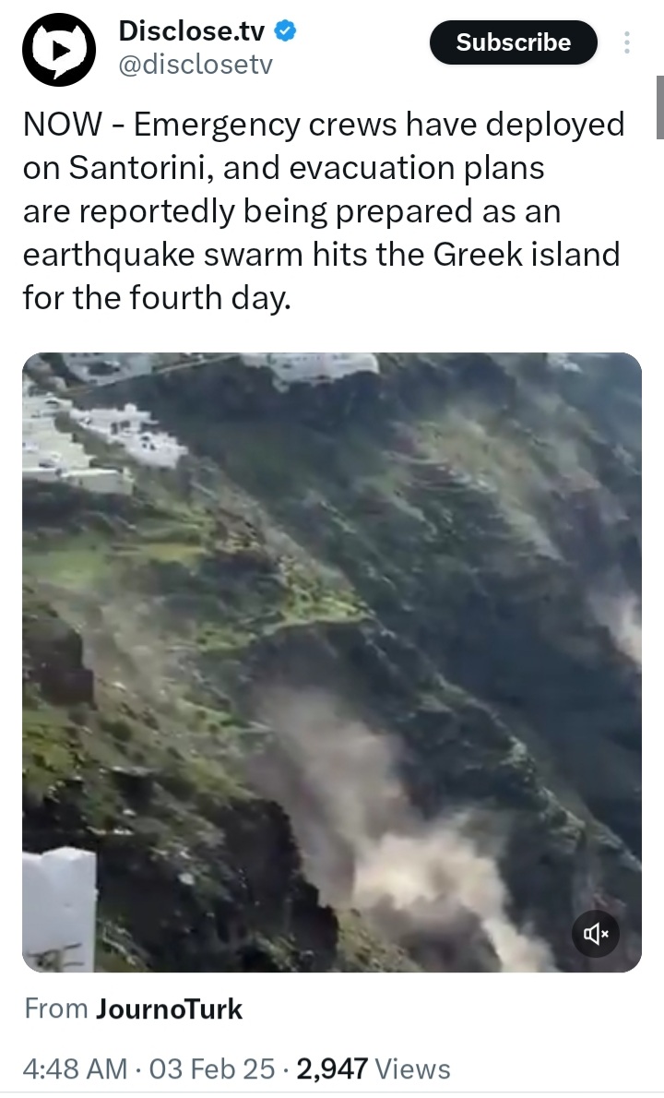Click the 03 Feb 25 date
Image resolution: width=664 pixels, height=1098 pixels.
212,1069
